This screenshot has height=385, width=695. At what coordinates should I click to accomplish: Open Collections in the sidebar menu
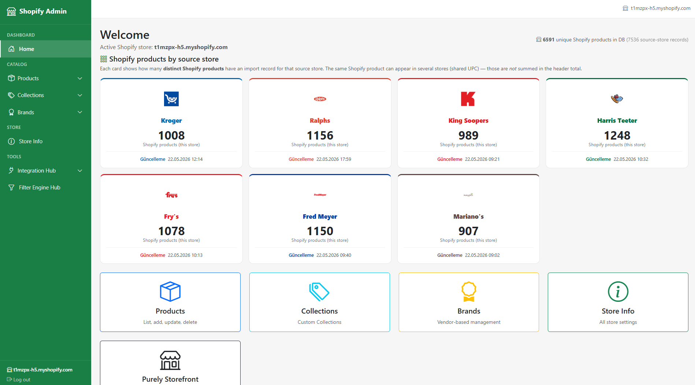45,95
